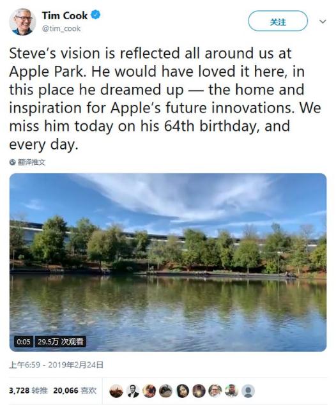Translate the tweet via 翻译推文
The image size is (336, 405).
(x=31, y=162)
